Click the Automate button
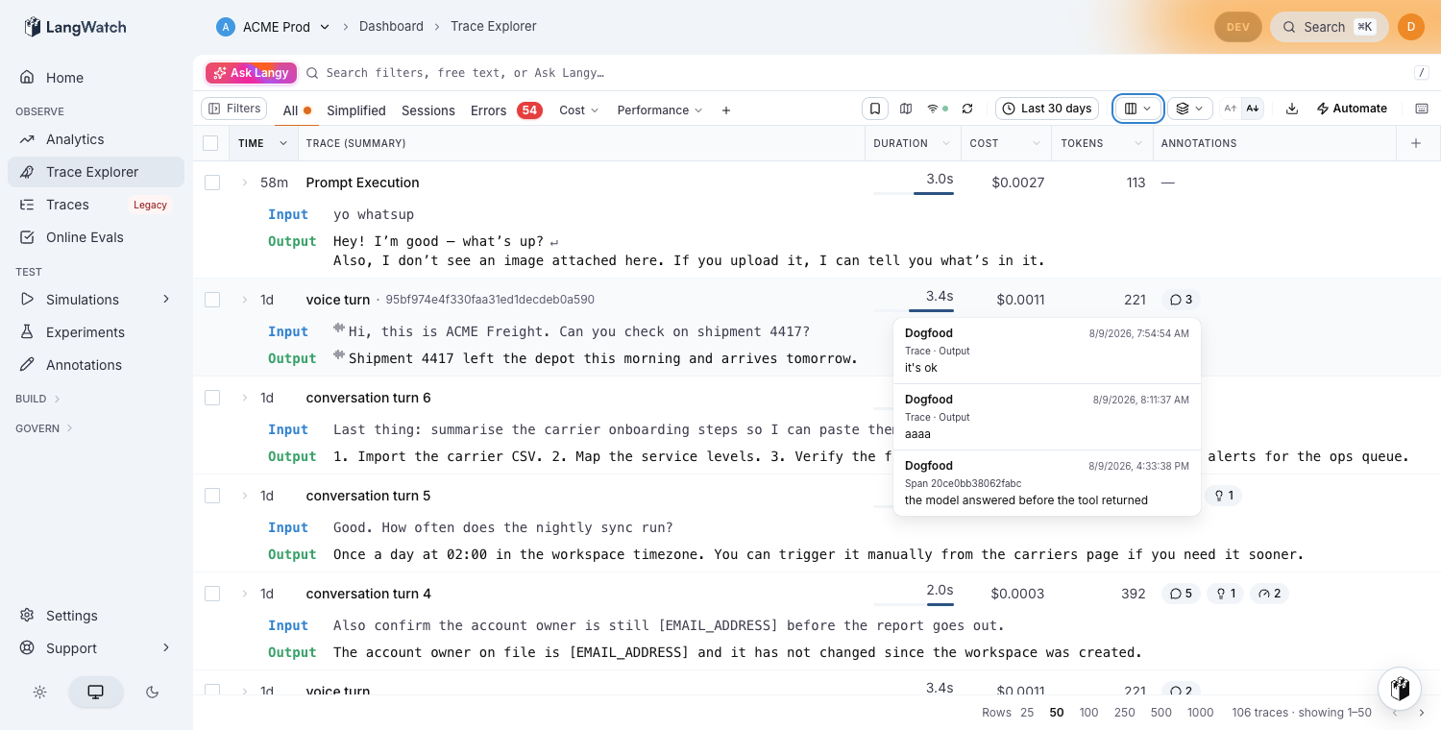This screenshot has height=730, width=1441. 1352,109
